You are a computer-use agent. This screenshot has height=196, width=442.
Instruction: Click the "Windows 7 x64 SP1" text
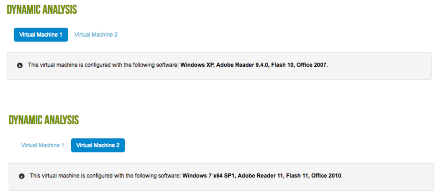pyautogui.click(x=208, y=176)
